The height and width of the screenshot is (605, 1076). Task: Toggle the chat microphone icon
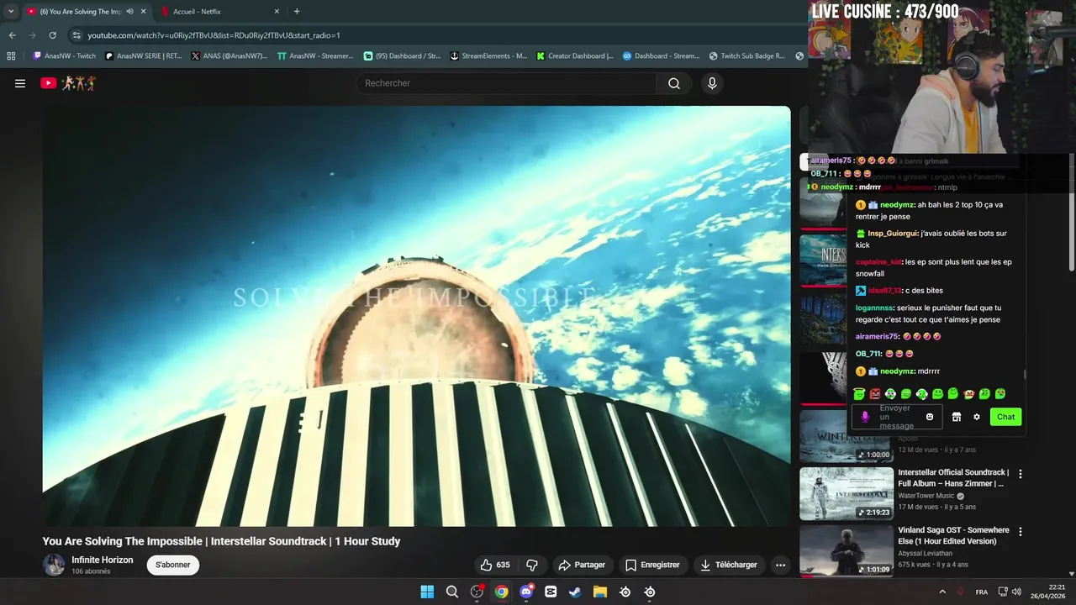pos(865,417)
